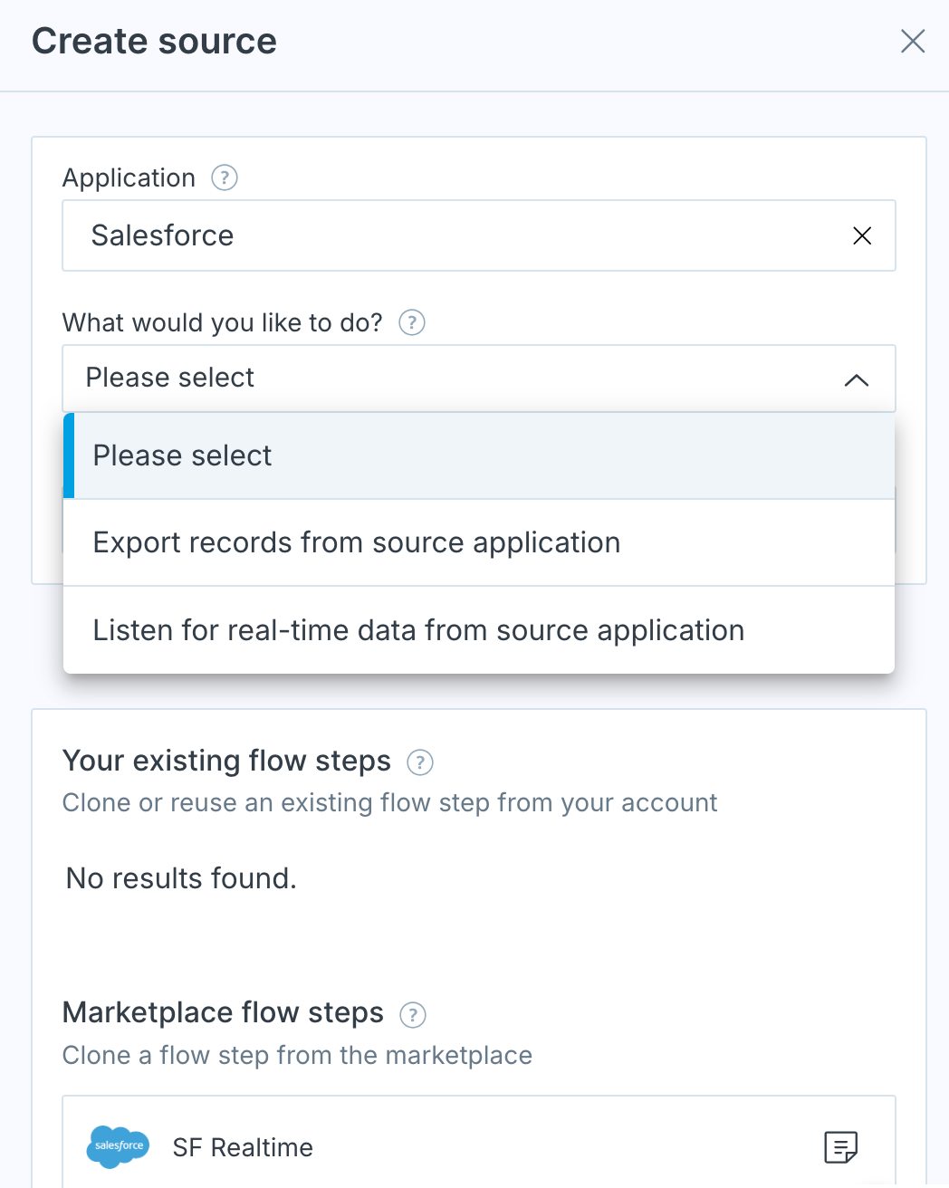Click the No results found text
The width and height of the screenshot is (949, 1188).
(181, 878)
